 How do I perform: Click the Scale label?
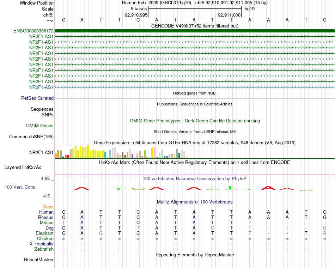pos(48,9)
